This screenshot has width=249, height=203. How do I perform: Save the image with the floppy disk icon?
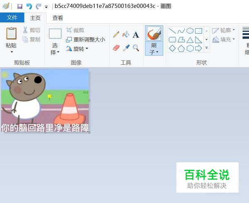point(20,7)
